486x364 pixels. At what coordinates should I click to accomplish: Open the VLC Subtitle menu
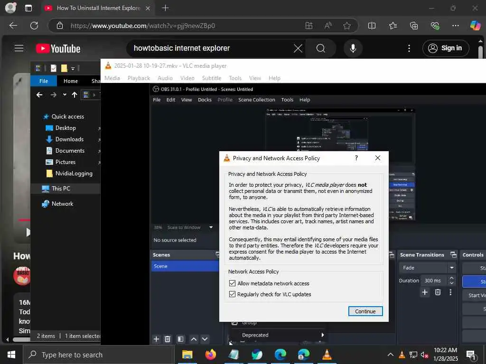(212, 78)
